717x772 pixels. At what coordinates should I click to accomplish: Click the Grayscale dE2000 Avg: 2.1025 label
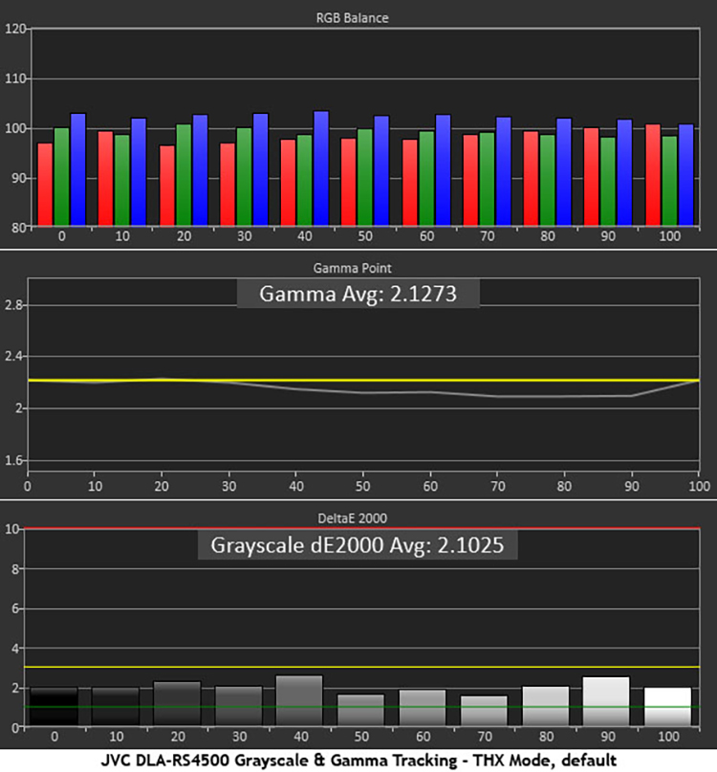tap(358, 545)
